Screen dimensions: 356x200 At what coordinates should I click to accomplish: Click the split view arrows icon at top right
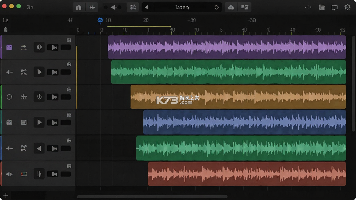click(x=308, y=7)
